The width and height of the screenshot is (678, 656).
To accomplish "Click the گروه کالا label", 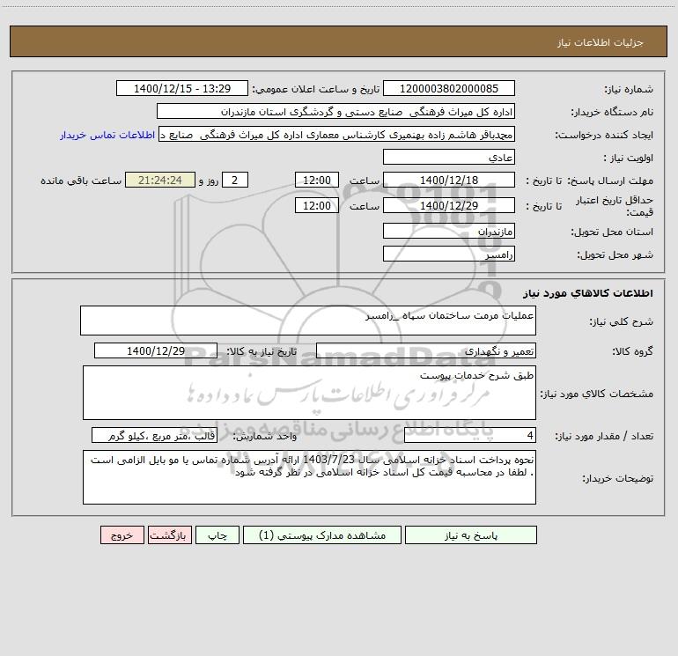I will 632,351.
